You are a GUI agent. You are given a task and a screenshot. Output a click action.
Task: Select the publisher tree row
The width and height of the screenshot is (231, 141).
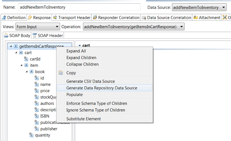pos(46,129)
